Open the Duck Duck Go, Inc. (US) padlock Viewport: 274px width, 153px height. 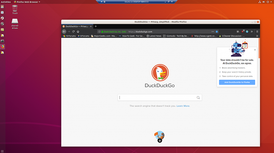click(x=113, y=32)
